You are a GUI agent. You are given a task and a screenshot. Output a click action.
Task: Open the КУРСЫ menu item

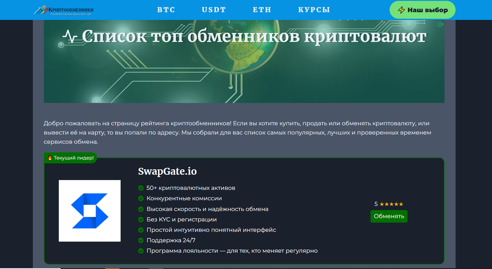(314, 10)
